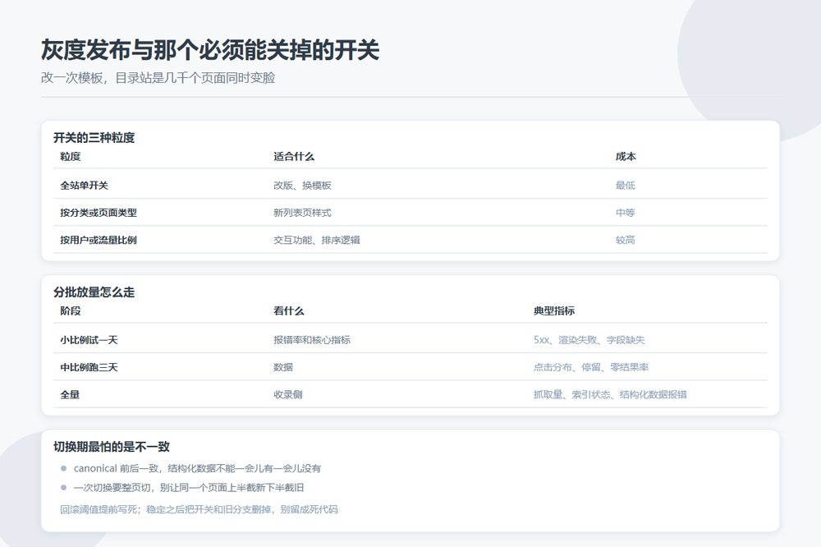Select the heading 分批放量怎么走

[94, 292]
